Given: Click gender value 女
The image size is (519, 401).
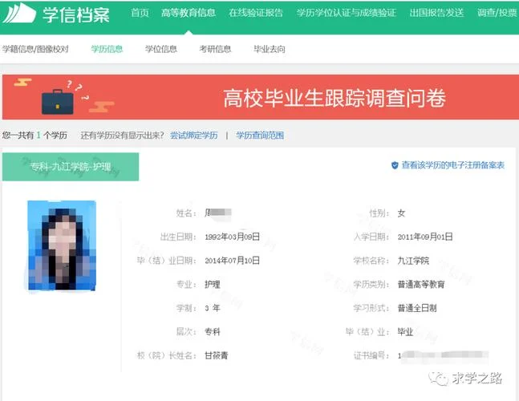Looking at the screenshot, I should pos(401,213).
